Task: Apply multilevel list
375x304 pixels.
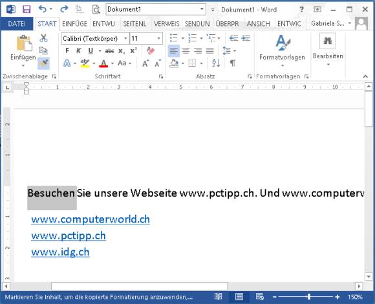Action: tap(211, 38)
